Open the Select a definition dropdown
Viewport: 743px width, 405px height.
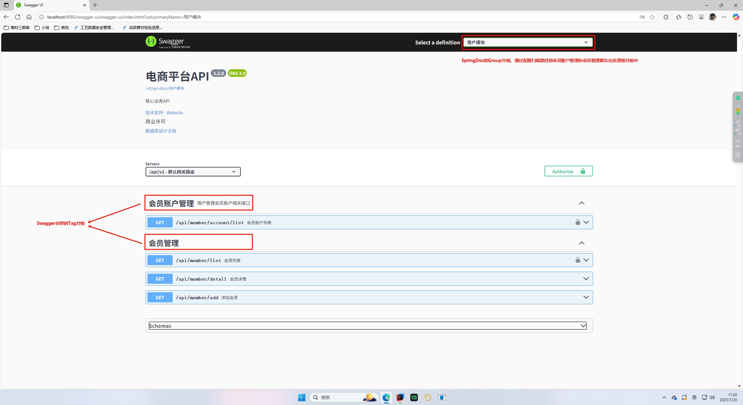tap(527, 43)
